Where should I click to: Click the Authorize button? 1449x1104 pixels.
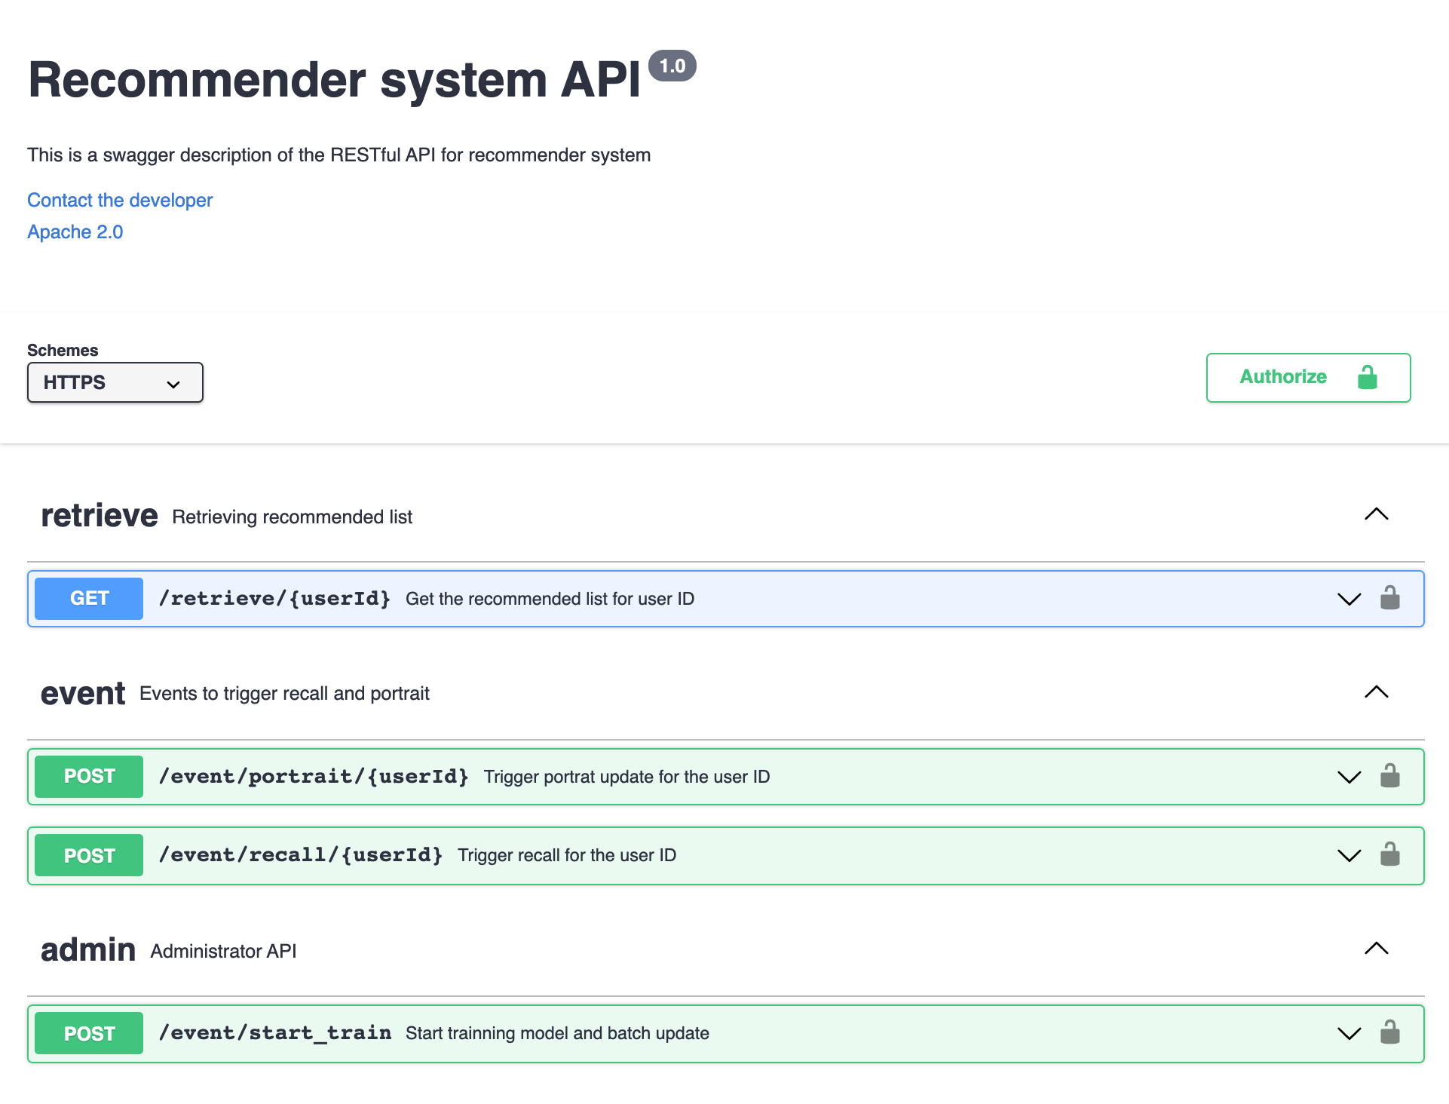[1309, 377]
